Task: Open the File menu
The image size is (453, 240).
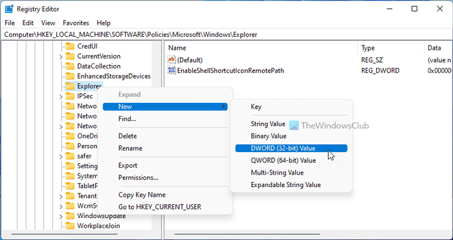Action: tap(10, 23)
